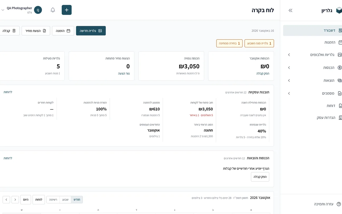342x214 pixels.
Task: Click the document icon beside מסמכים
Action: coord(340,93)
